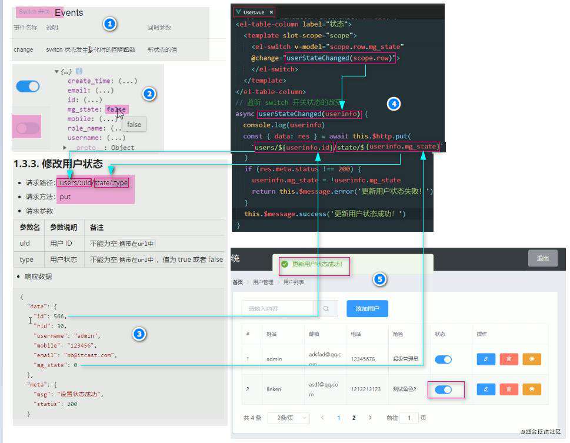
Task: Click the 用户管理 breadcrumb
Action: pos(263,282)
